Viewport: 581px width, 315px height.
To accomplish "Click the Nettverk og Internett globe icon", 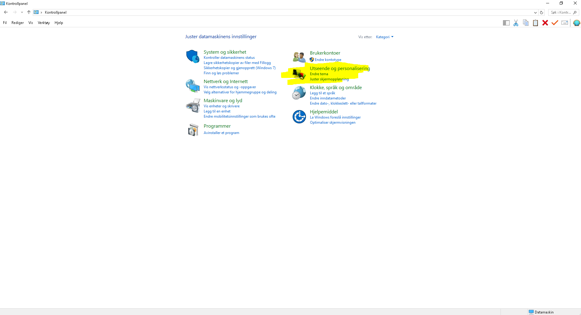I will (193, 86).
